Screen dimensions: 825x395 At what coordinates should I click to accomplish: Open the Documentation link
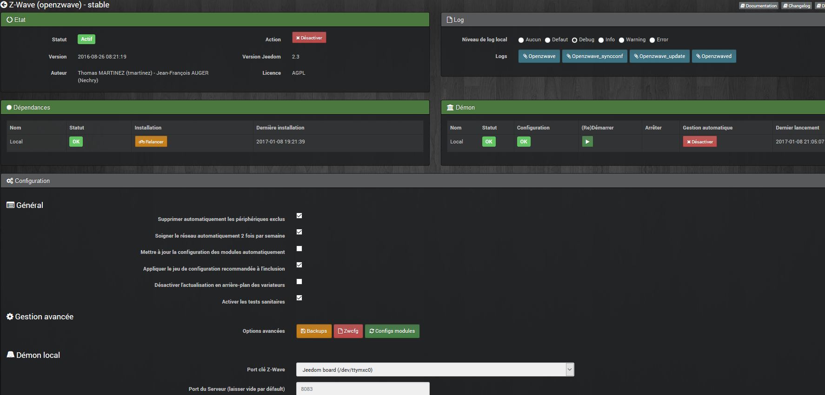[758, 6]
